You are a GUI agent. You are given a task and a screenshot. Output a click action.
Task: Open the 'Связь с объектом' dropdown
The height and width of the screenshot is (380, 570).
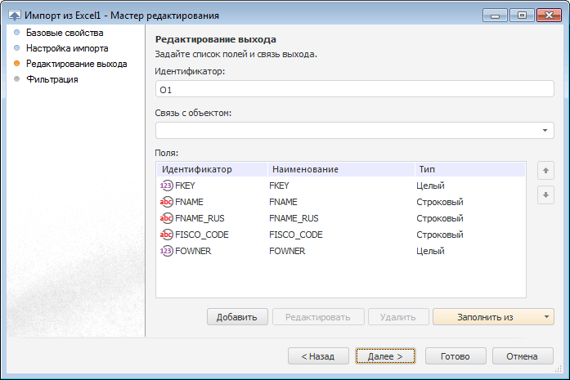[545, 131]
